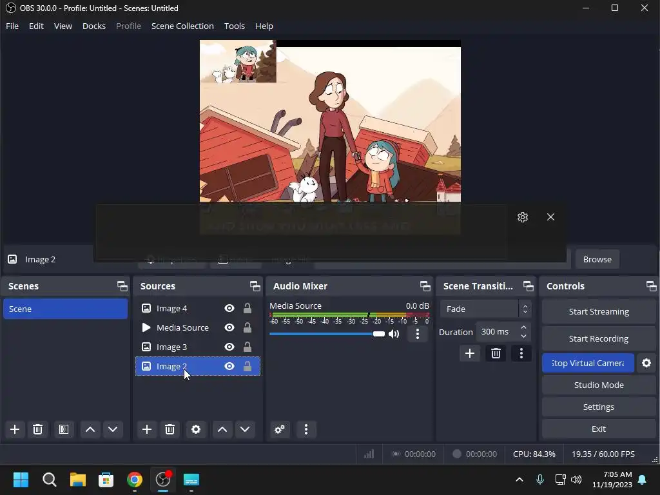Open the File menu
Screen dimensions: 660x495
[12, 26]
